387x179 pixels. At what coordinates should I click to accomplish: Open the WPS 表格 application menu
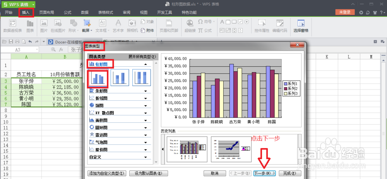pos(19,4)
